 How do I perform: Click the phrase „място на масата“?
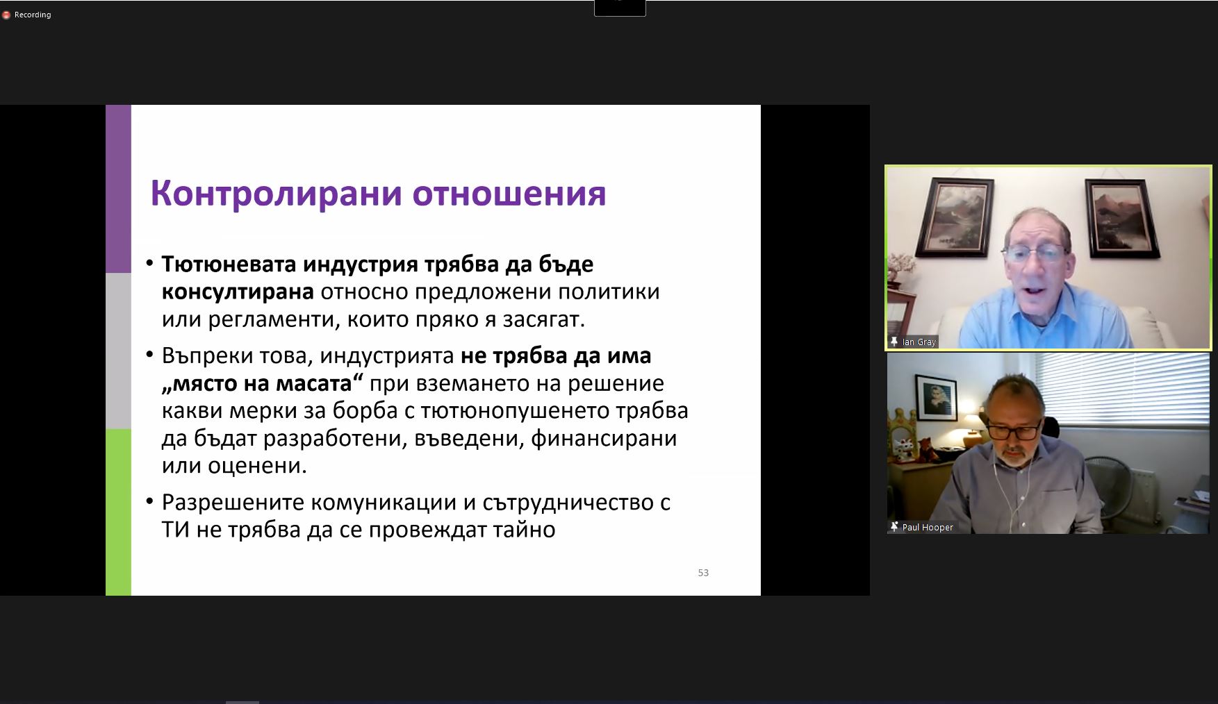pos(263,383)
